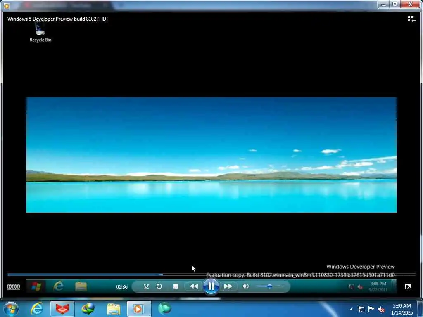Open the 5:30 AM clock and calendar
The image size is (423, 317).
(x=402, y=309)
